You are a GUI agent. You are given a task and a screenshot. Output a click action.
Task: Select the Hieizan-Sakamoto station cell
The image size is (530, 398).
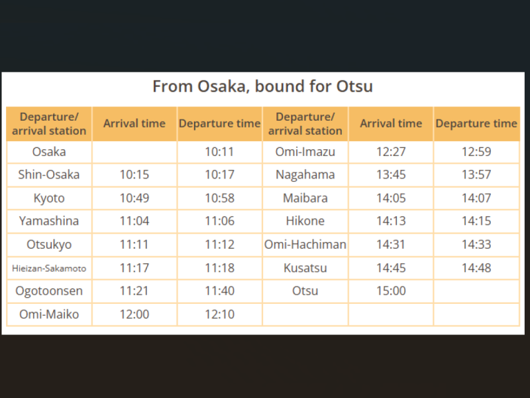click(x=49, y=268)
